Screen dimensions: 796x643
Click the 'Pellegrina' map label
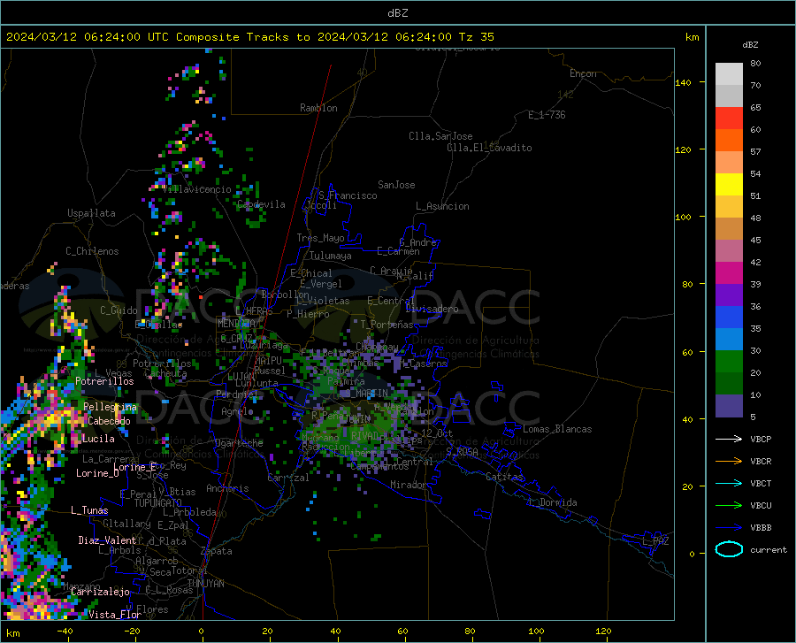pyautogui.click(x=111, y=407)
